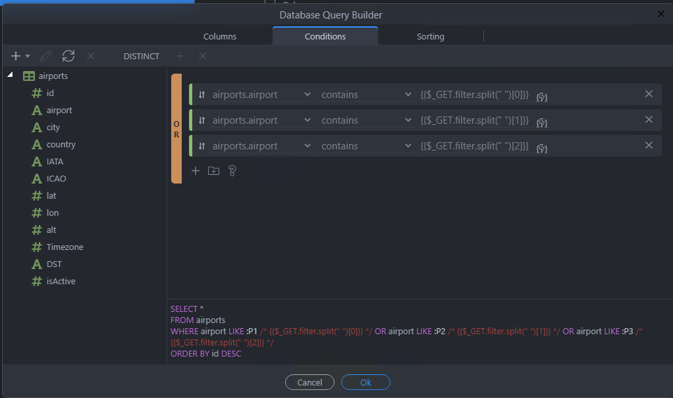Viewport: 673px width, 398px height.
Task: Select the IATA column in tree
Action: pyautogui.click(x=55, y=161)
